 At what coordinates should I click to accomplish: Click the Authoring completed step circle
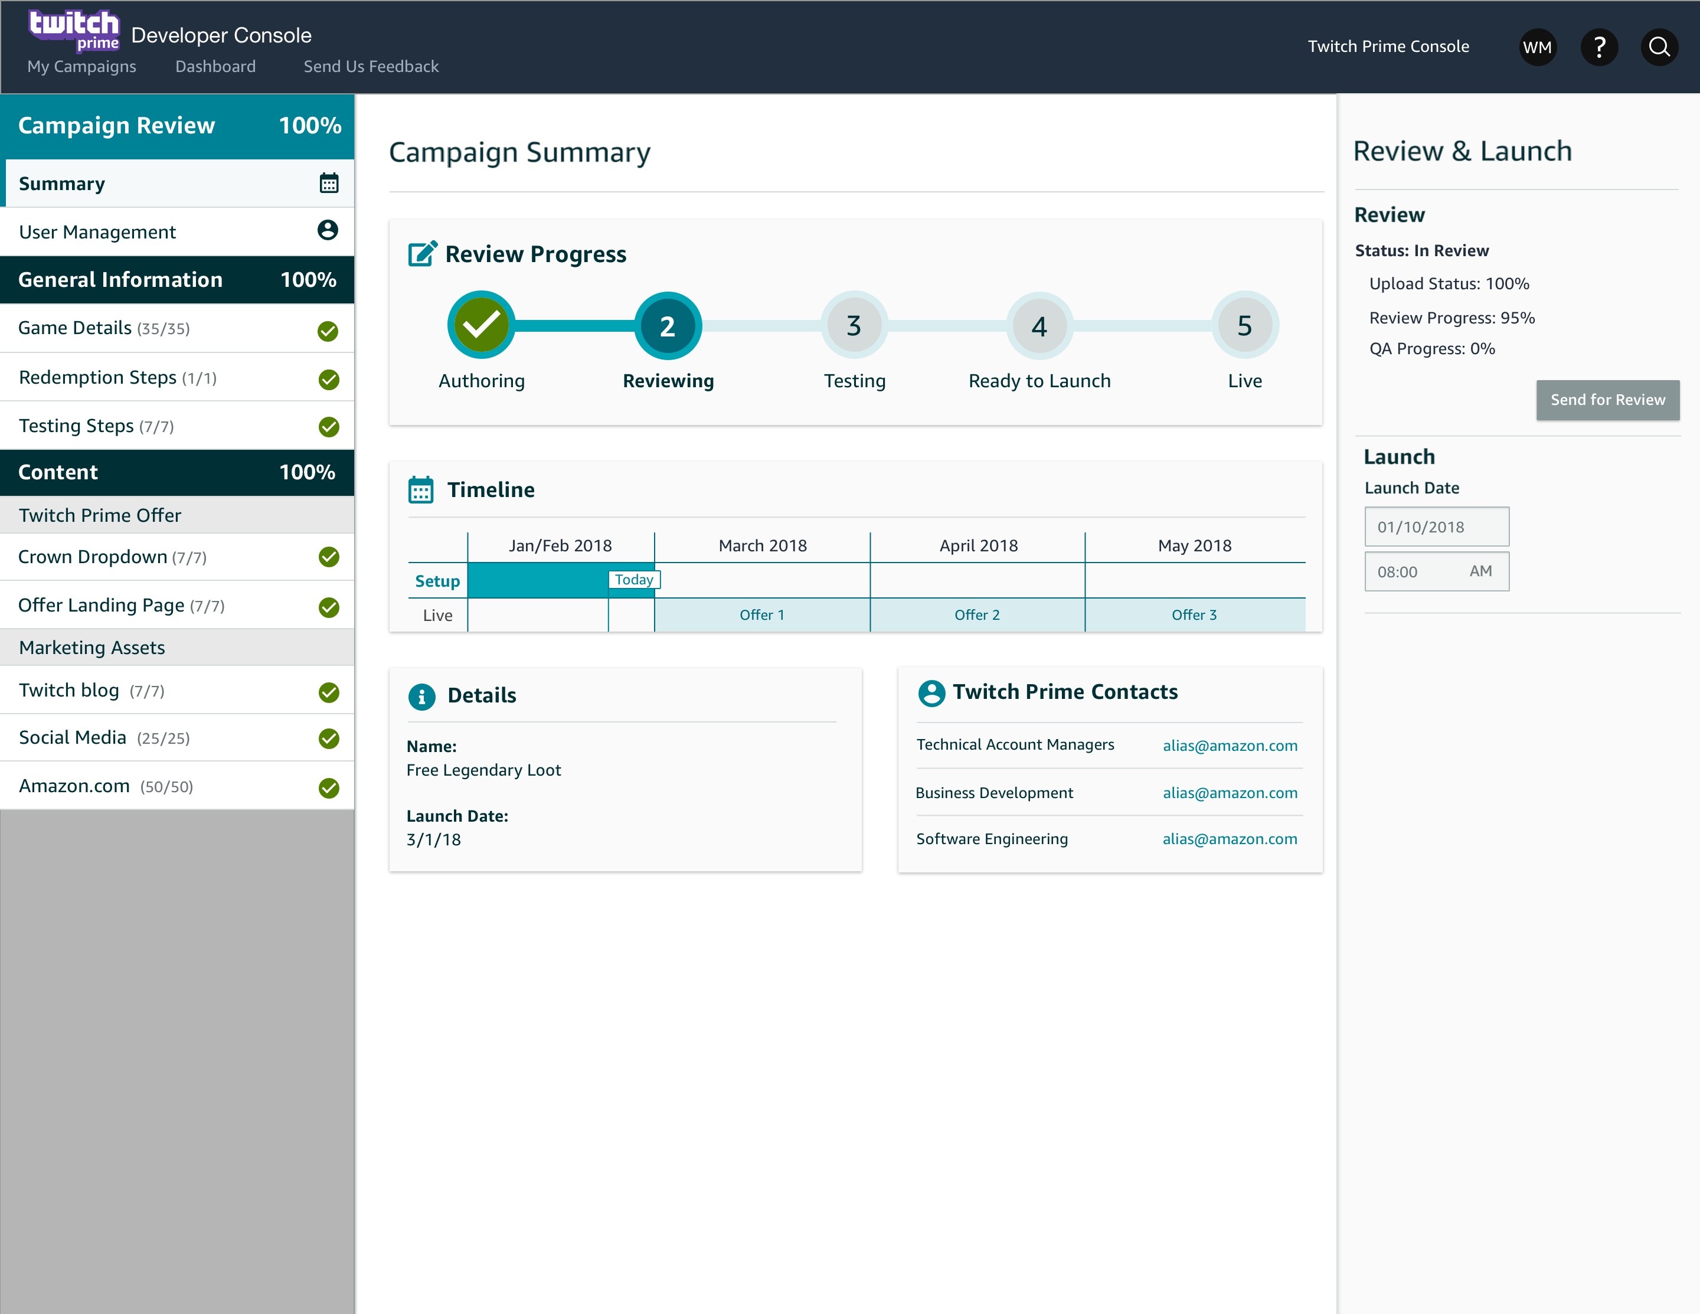click(481, 325)
